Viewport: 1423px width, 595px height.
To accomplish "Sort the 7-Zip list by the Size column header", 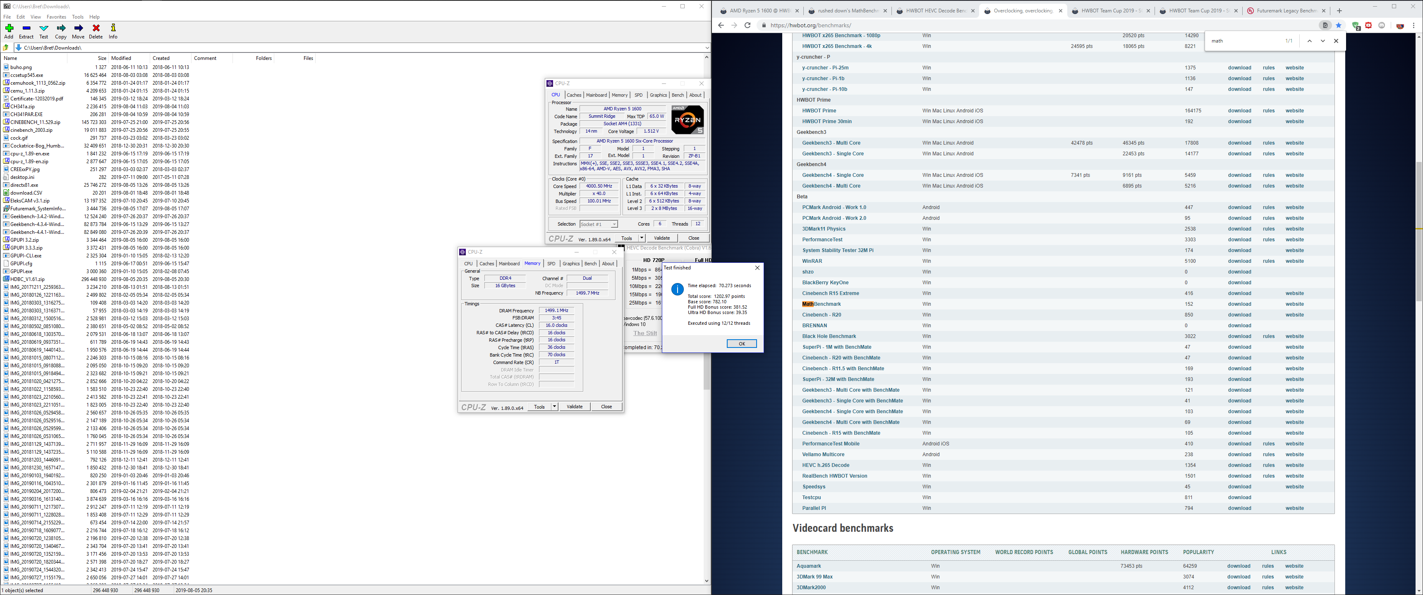I will [88, 58].
